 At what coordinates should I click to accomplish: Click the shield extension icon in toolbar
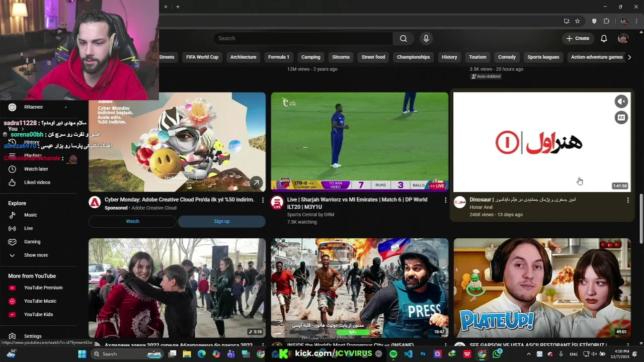coord(594,21)
